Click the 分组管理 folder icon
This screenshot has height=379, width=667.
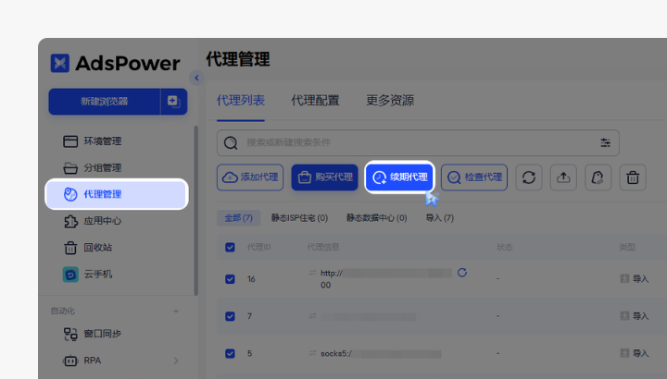click(70, 168)
